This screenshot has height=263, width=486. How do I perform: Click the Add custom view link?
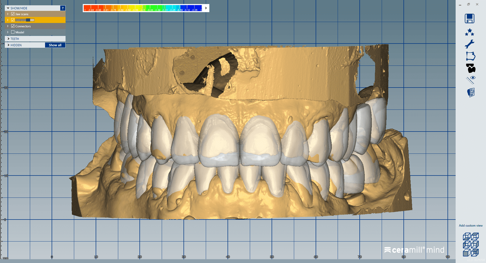(471, 226)
